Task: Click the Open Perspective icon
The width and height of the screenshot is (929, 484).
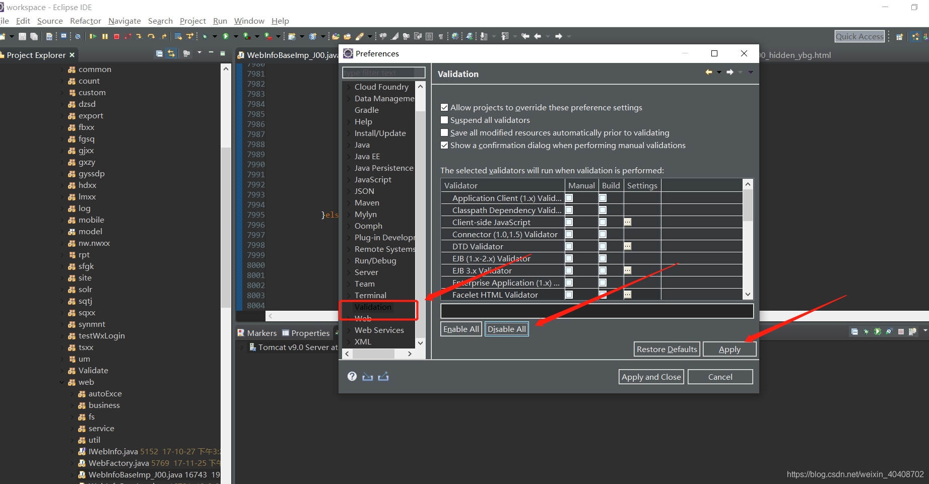Action: 899,36
